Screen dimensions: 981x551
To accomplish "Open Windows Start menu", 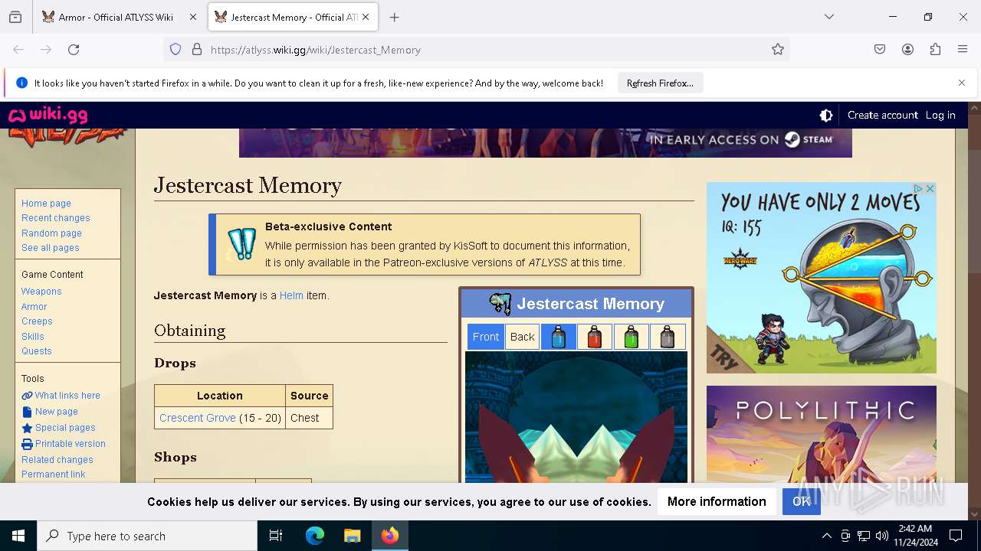I will pyautogui.click(x=18, y=536).
